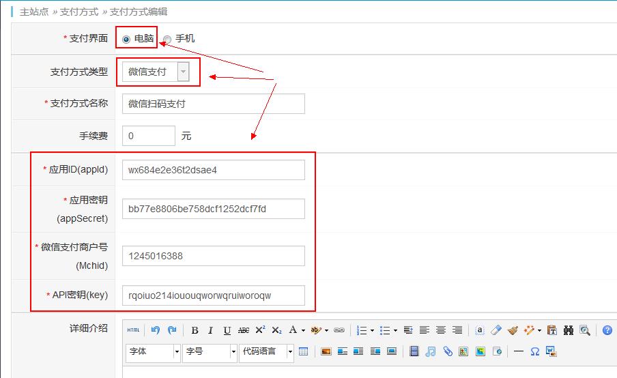
Task: Click the undo arrow in editor toolbar
Action: click(x=155, y=330)
